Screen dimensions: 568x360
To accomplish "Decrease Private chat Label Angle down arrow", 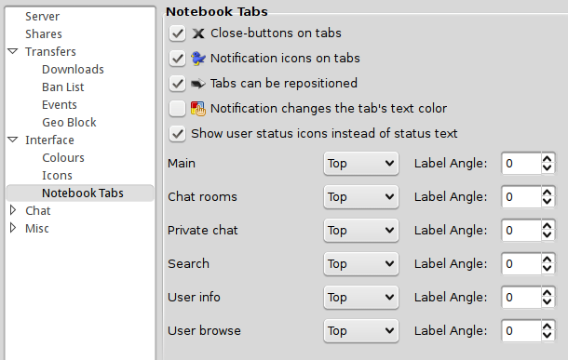I will click(x=548, y=235).
